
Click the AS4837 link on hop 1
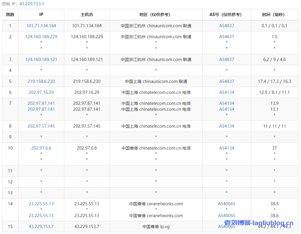click(227, 26)
